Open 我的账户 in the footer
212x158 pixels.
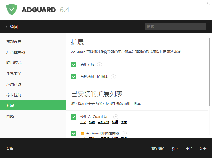tap(158, 149)
